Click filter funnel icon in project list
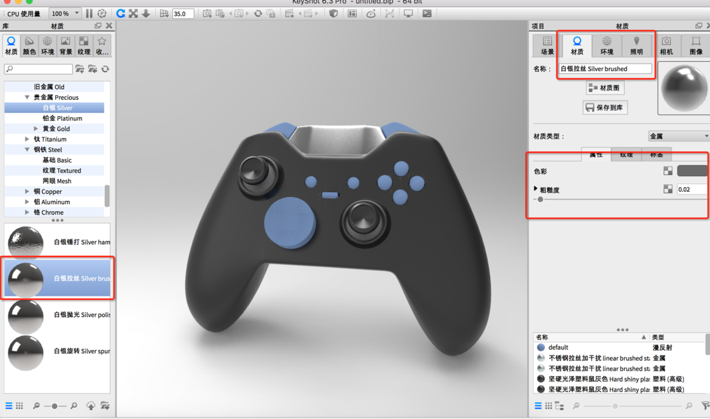This screenshot has height=419, width=710. [x=706, y=406]
